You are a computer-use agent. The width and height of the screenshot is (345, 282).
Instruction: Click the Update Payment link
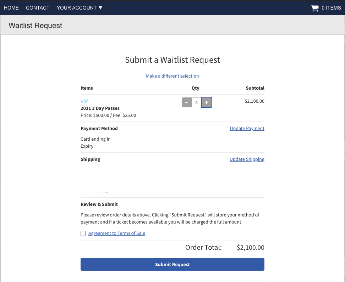[x=247, y=128]
